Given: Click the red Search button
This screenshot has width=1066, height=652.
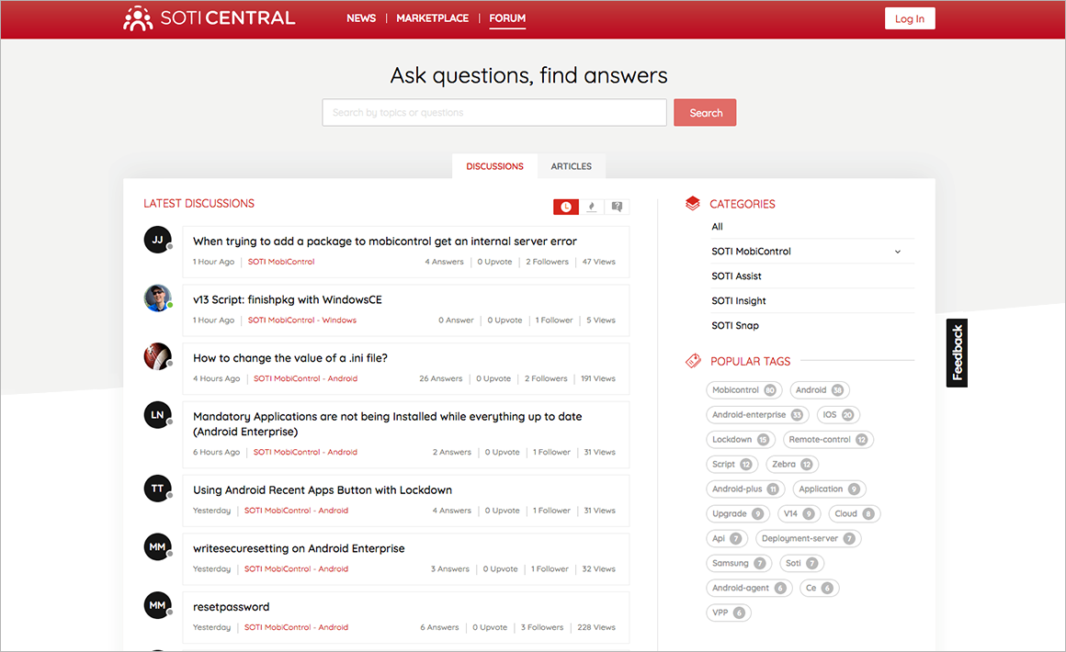Looking at the screenshot, I should point(705,113).
